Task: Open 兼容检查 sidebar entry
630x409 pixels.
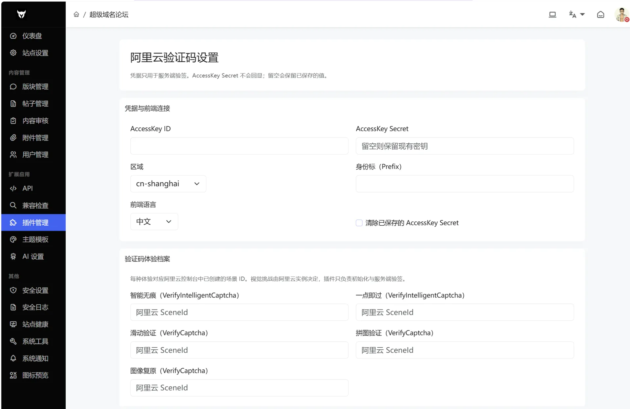Action: (x=33, y=205)
